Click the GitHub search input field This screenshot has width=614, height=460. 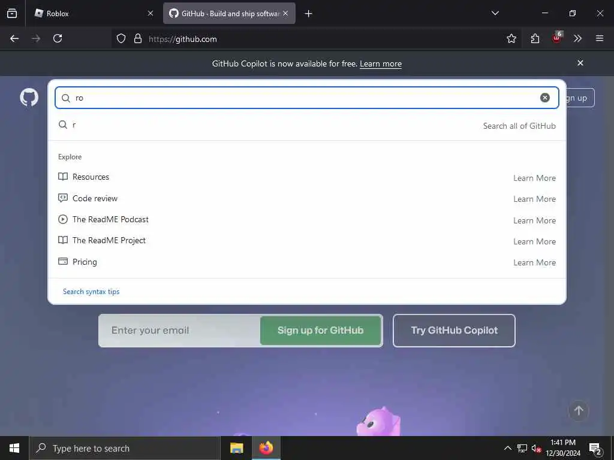(x=306, y=98)
